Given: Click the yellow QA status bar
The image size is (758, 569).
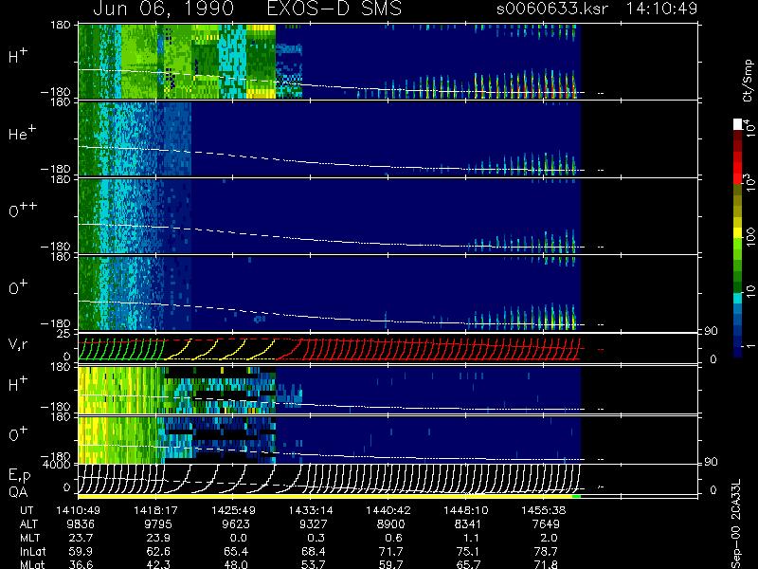Looking at the screenshot, I should point(325,496).
